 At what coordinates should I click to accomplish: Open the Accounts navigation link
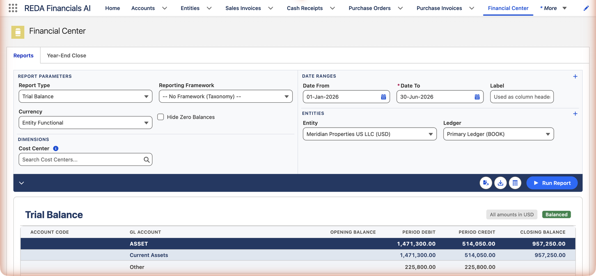(143, 8)
